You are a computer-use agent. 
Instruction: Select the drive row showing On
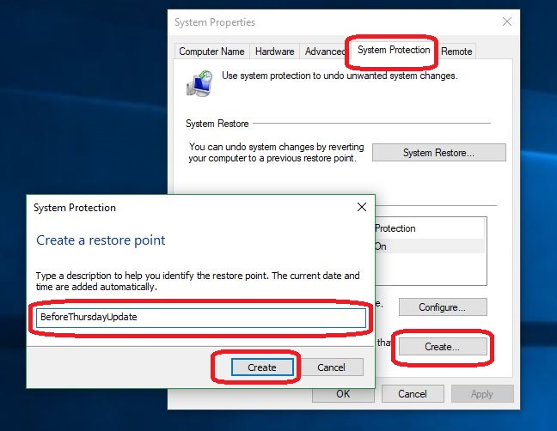[430, 246]
